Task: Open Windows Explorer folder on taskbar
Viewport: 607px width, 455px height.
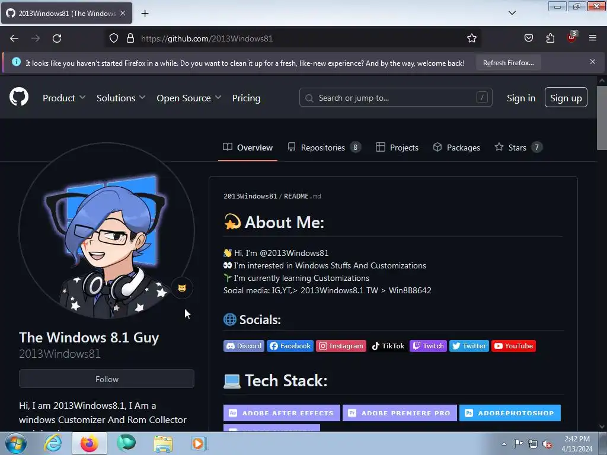Action: coord(163,443)
